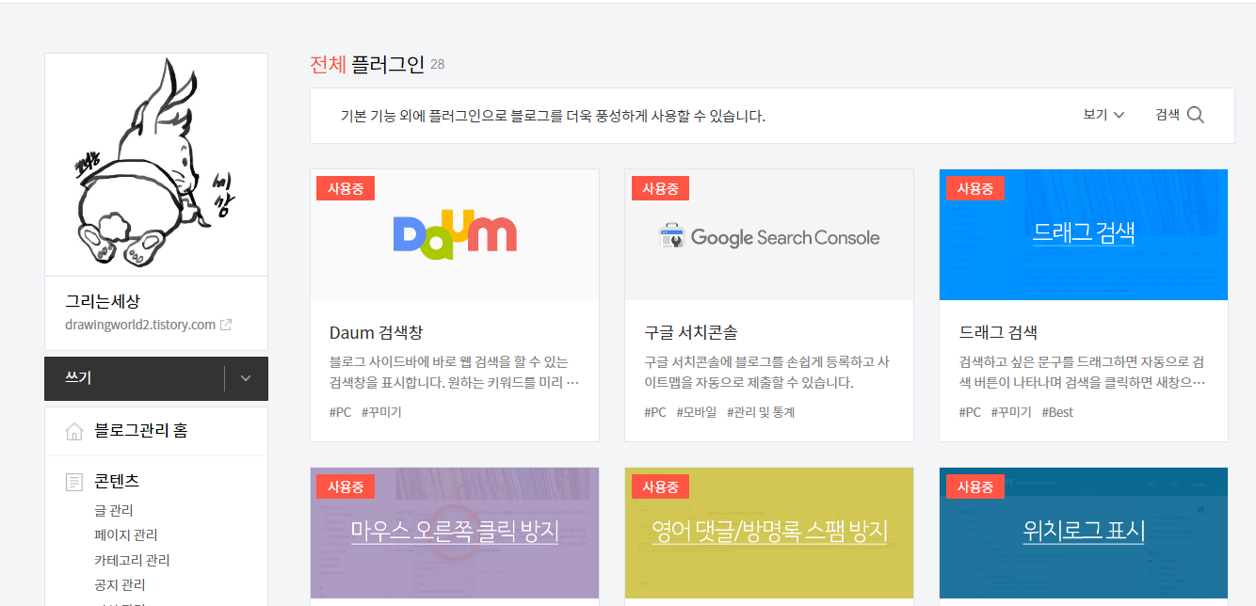Click the Daum logo image

[x=455, y=234]
